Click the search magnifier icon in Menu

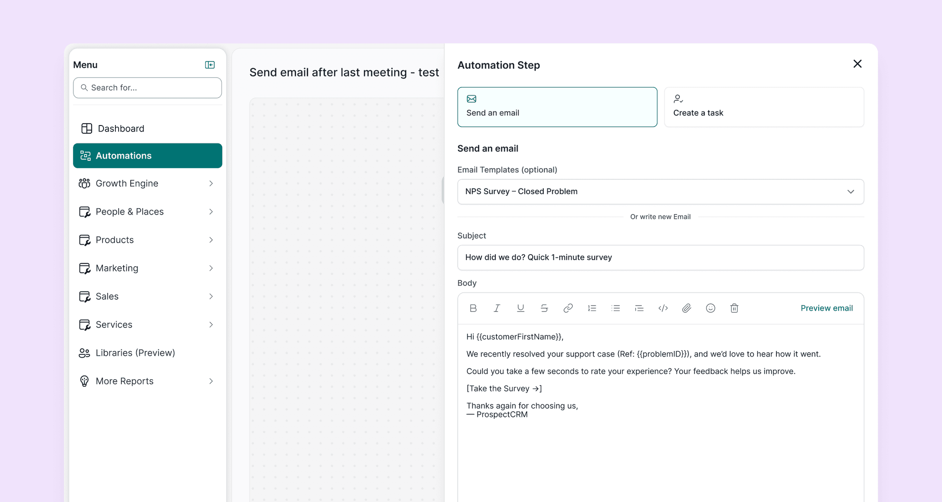(x=84, y=87)
